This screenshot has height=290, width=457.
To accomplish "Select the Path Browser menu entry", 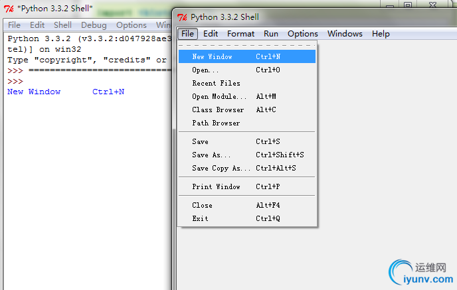I will pyautogui.click(x=247, y=123).
